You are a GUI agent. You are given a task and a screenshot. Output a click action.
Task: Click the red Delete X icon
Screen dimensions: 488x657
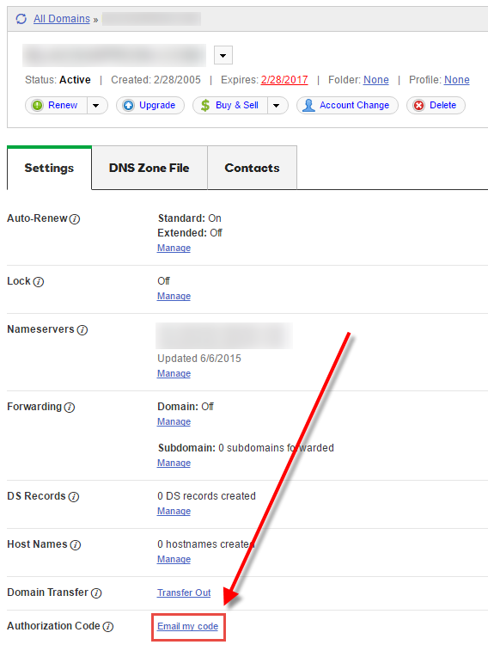click(419, 105)
